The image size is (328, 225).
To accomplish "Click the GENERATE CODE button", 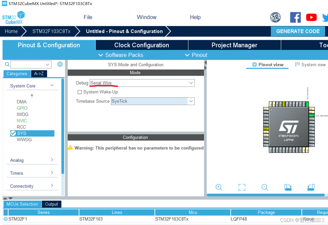I will (x=298, y=31).
